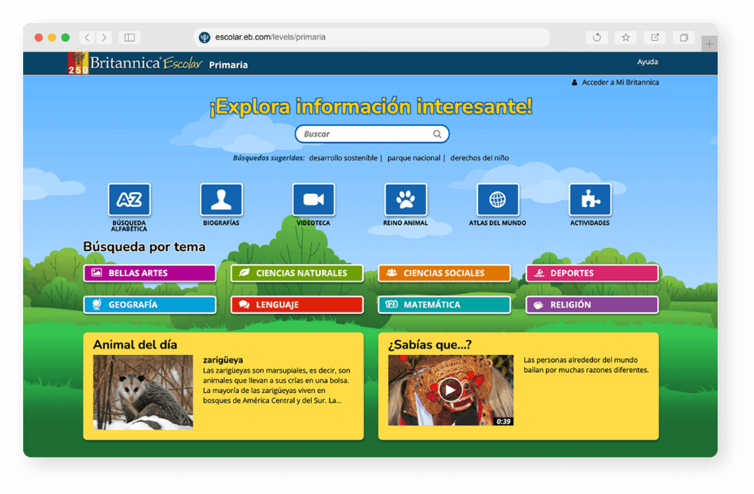
Task: Open the Ayuda help link
Action: tap(647, 61)
